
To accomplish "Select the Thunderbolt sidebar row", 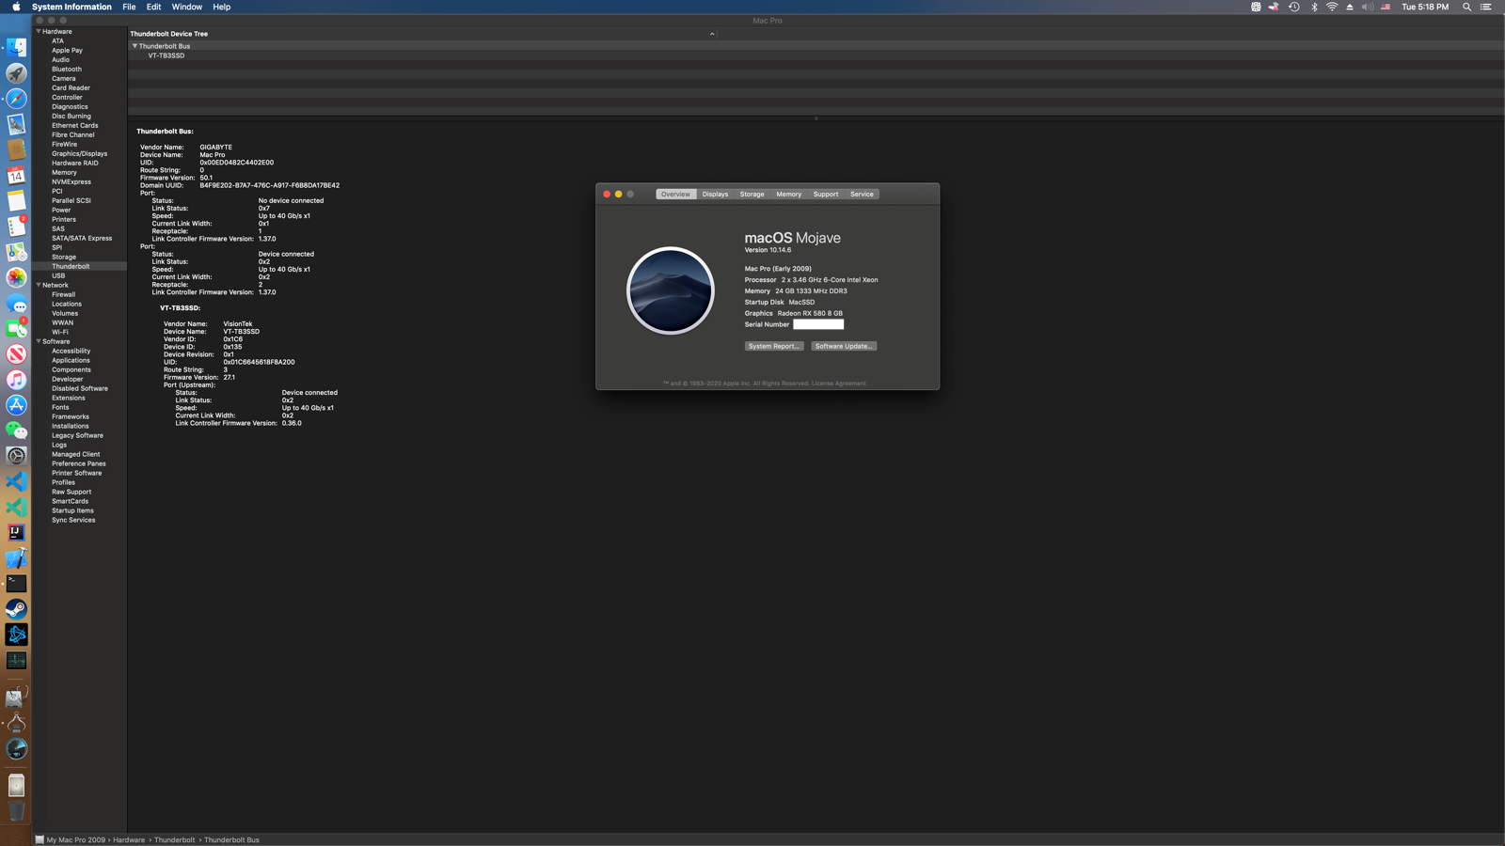I will coord(80,266).
